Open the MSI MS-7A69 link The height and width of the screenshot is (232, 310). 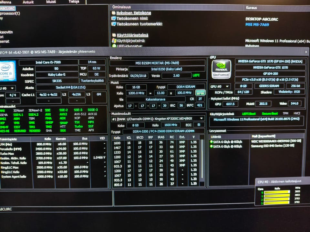coord(257,25)
